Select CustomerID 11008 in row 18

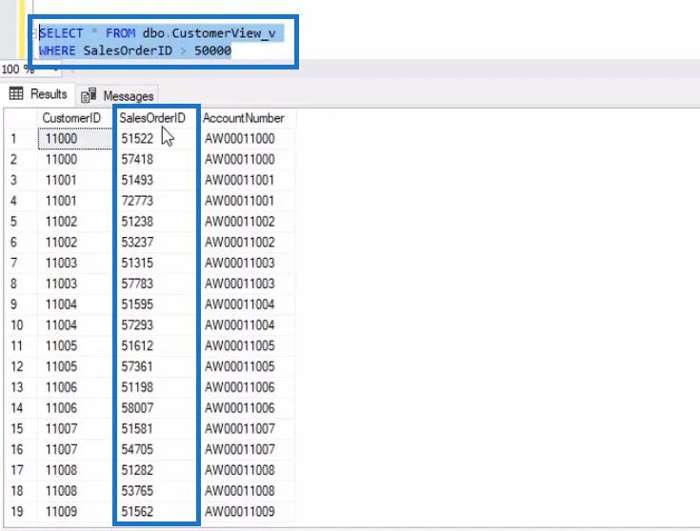click(x=75, y=491)
